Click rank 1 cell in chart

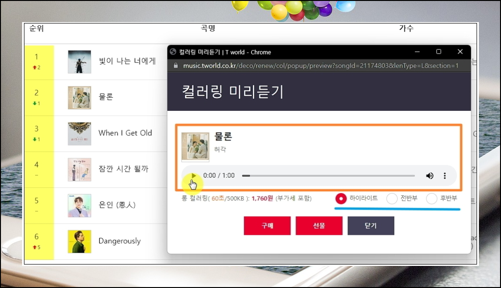pos(39,62)
